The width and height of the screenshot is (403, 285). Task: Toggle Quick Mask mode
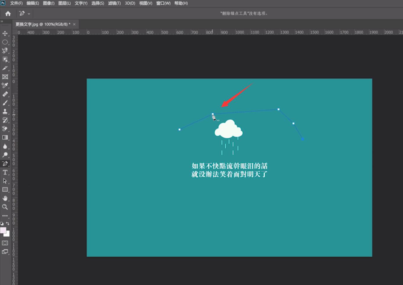tap(5, 243)
